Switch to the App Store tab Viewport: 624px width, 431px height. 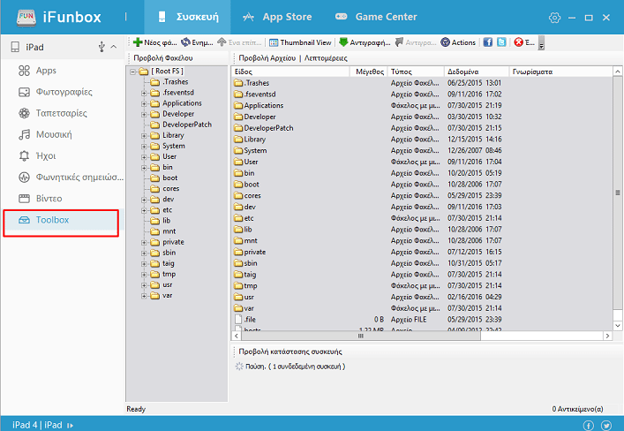(x=277, y=17)
